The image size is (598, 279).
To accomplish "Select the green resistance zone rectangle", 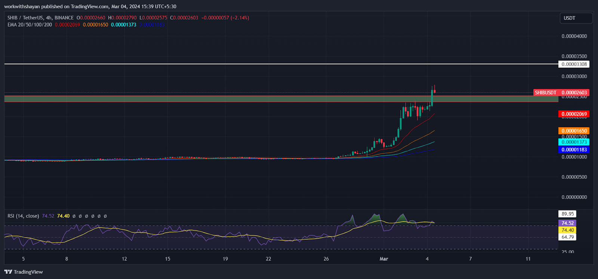I will point(281,99).
